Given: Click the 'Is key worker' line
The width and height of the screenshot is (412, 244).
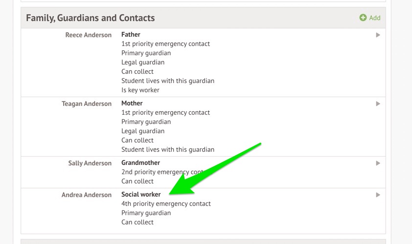Looking at the screenshot, I should [140, 90].
